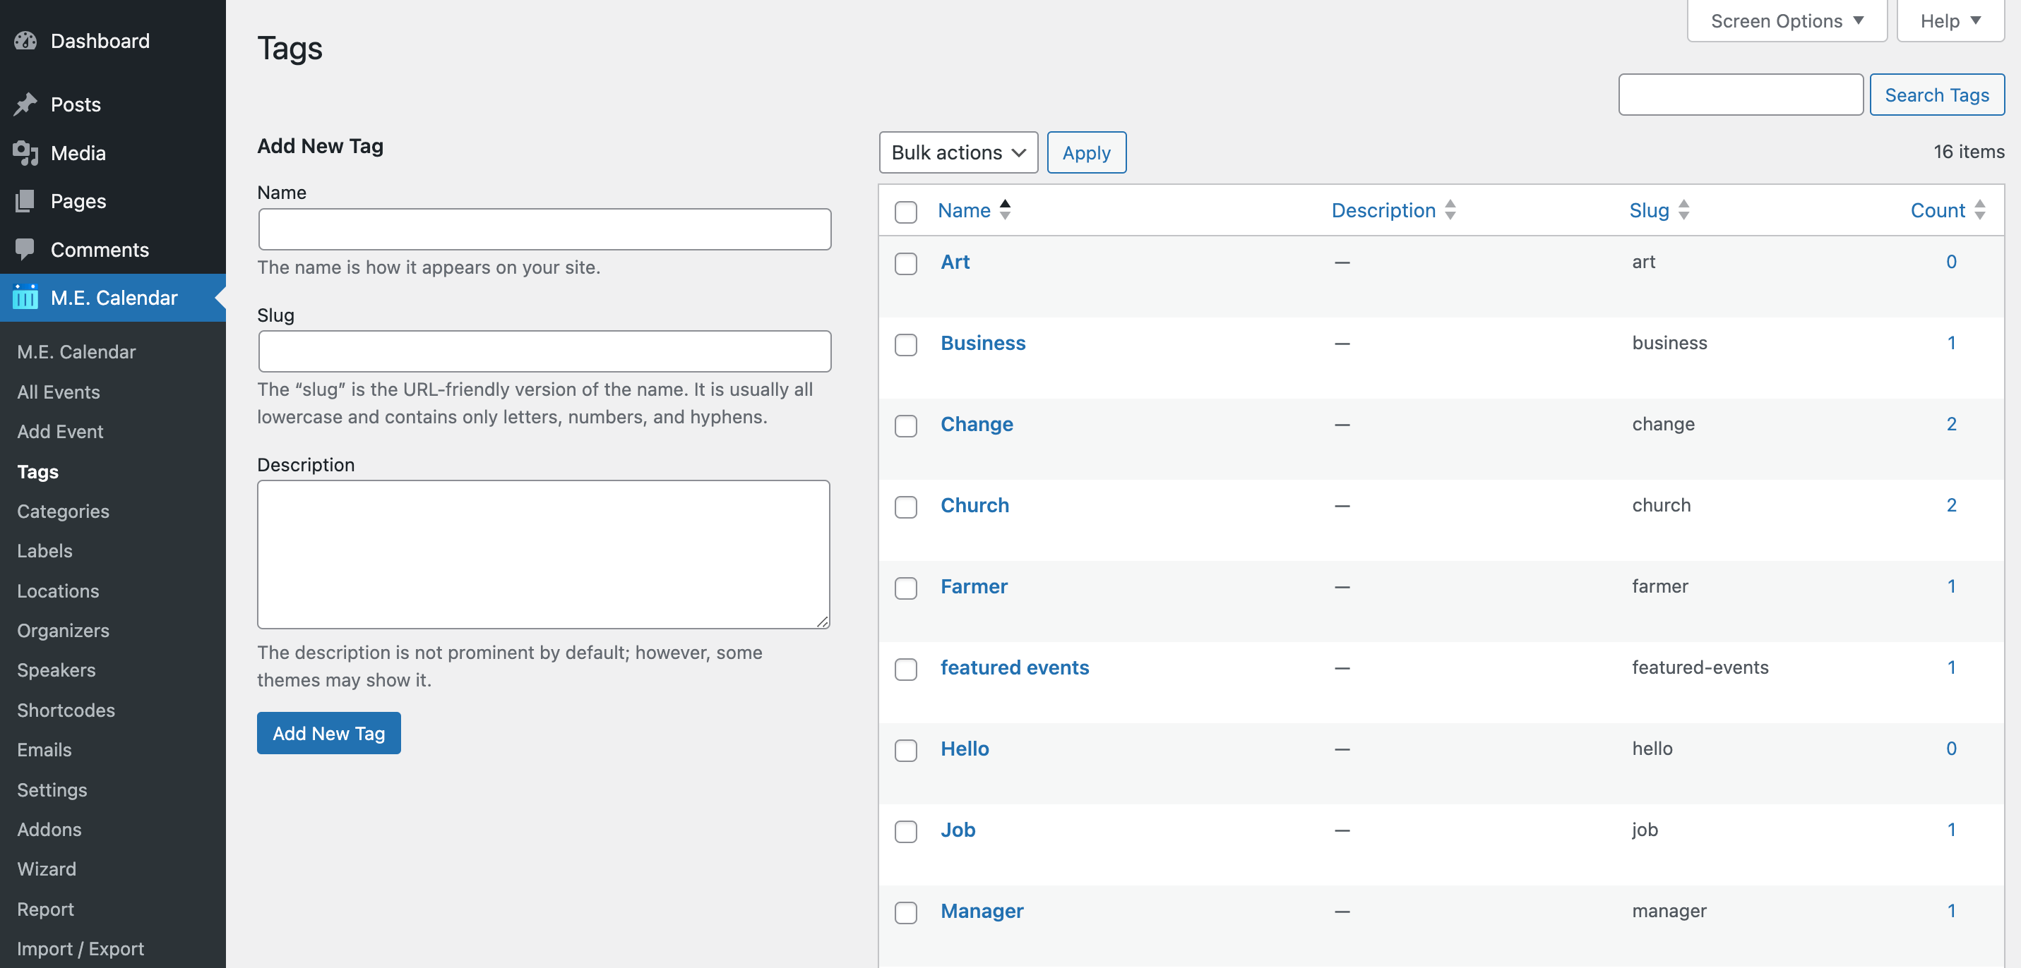This screenshot has height=968, width=2021.
Task: Click the Count column sort arrows
Action: 1979,210
